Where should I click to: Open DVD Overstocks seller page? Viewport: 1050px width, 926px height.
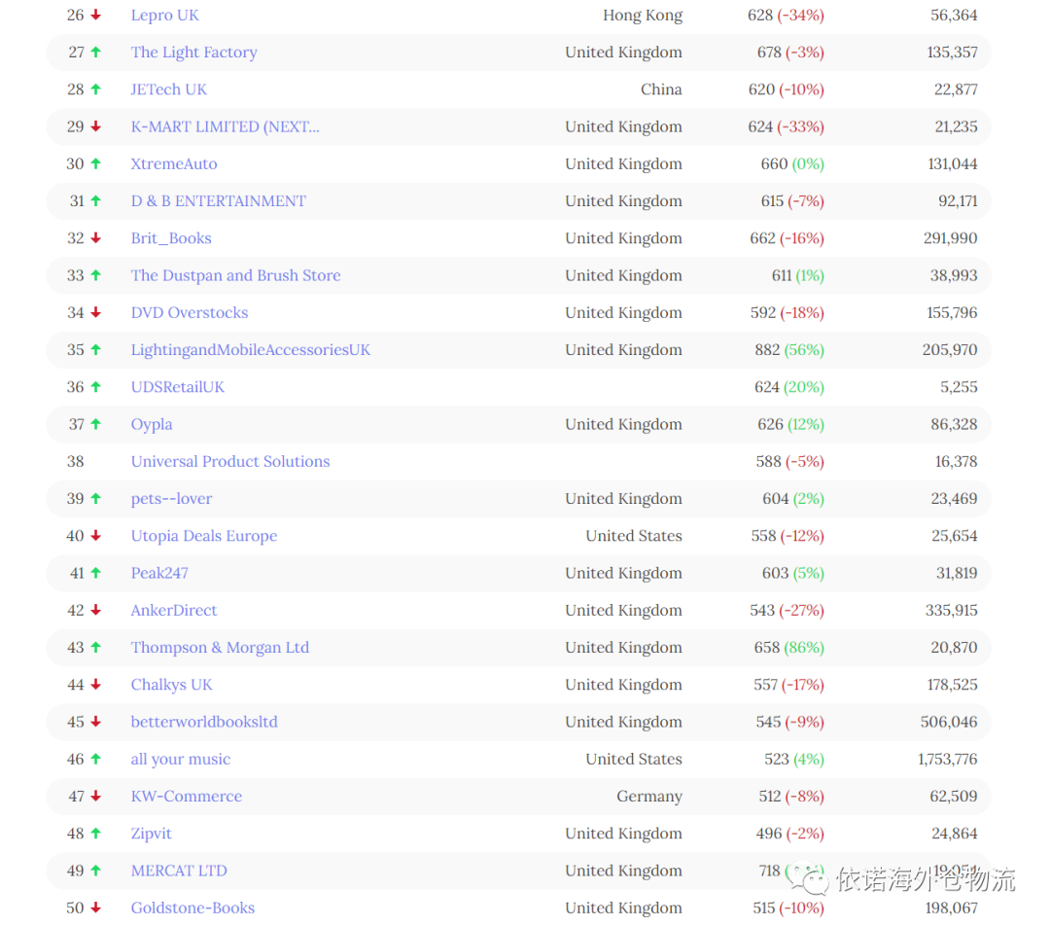point(190,313)
